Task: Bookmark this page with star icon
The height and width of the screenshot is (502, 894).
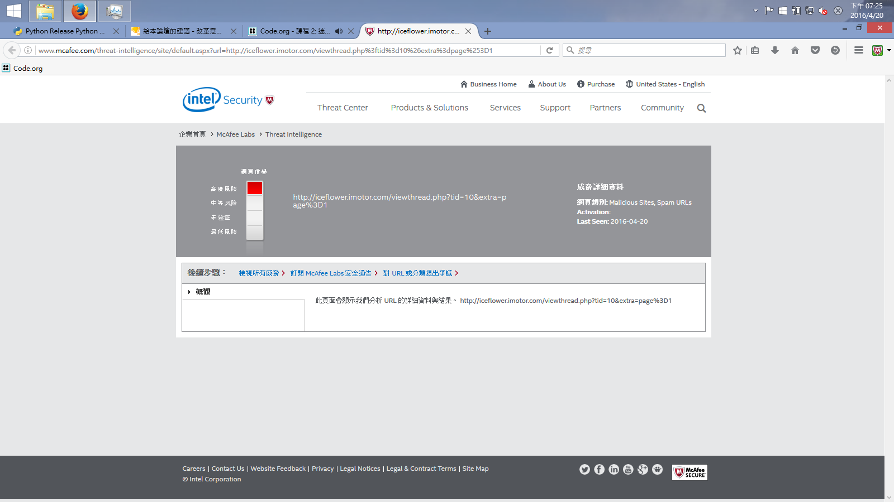Action: coord(738,50)
